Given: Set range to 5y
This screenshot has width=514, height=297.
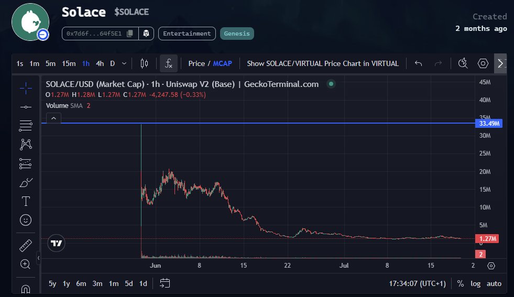Looking at the screenshot, I should pos(52,283).
